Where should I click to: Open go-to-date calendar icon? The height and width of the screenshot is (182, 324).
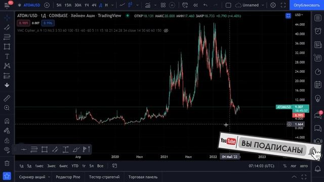[114, 166]
